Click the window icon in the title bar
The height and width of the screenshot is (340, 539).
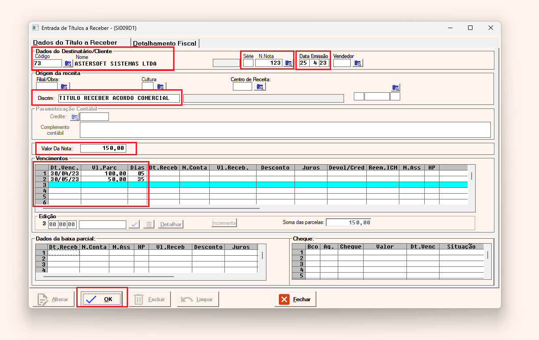tap(36, 28)
